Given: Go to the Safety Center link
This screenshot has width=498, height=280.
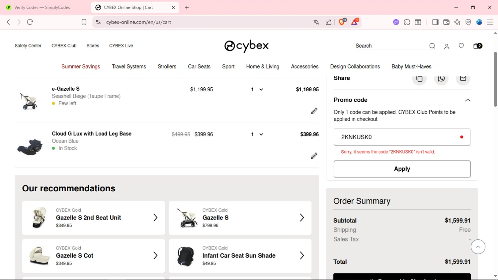Looking at the screenshot, I should tap(28, 46).
